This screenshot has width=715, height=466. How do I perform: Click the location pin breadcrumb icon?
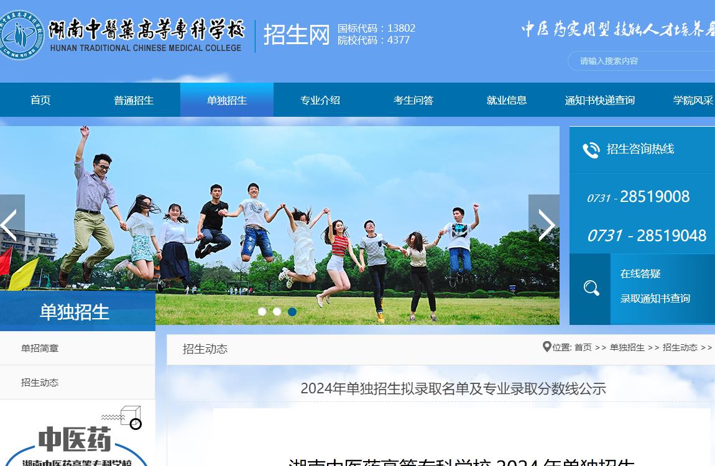[x=547, y=347]
